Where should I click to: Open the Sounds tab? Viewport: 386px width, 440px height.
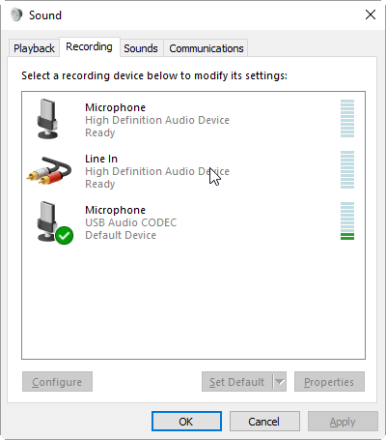(141, 48)
